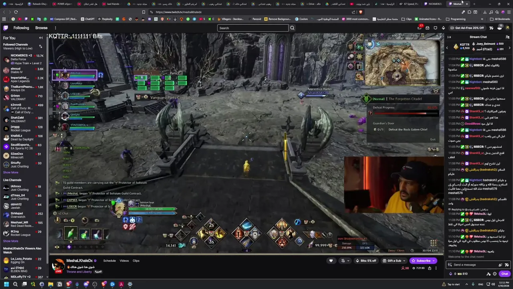Click next arrow on chat leaderboard
This screenshot has height=289, width=513.
point(509,48)
